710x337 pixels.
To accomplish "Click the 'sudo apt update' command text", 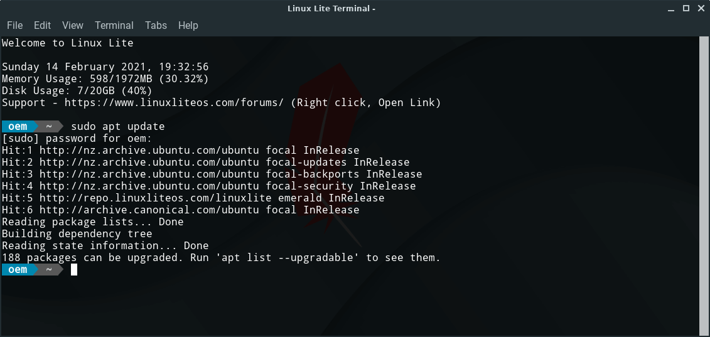I will [117, 126].
